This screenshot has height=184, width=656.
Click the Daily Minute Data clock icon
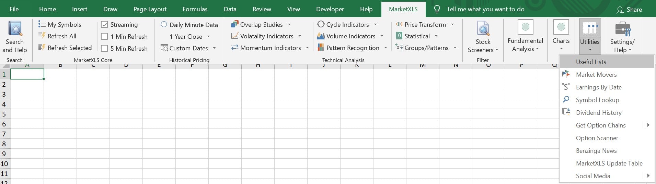coord(164,24)
